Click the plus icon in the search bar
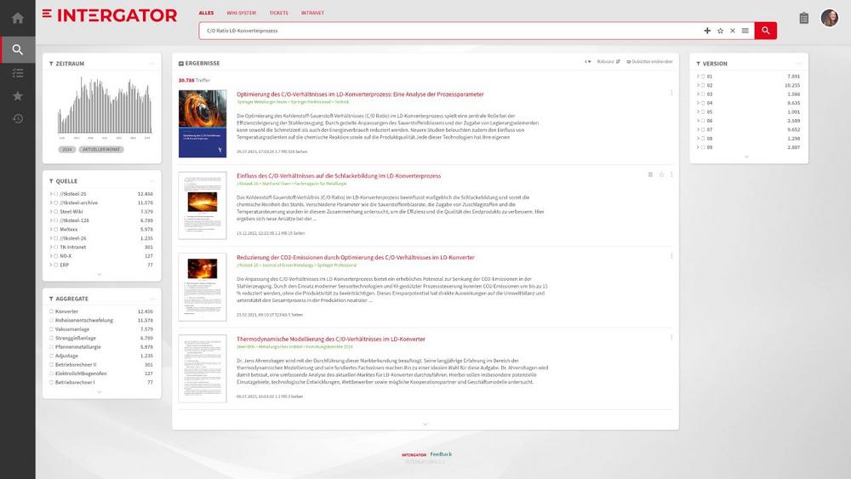The width and height of the screenshot is (851, 479). (x=707, y=31)
